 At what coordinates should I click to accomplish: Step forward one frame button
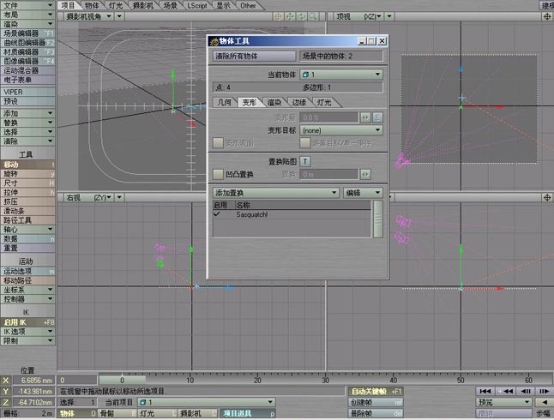(x=544, y=391)
